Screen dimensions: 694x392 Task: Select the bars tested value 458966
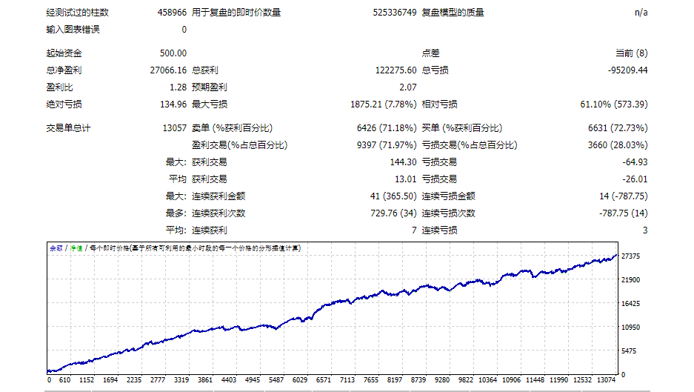pos(172,13)
